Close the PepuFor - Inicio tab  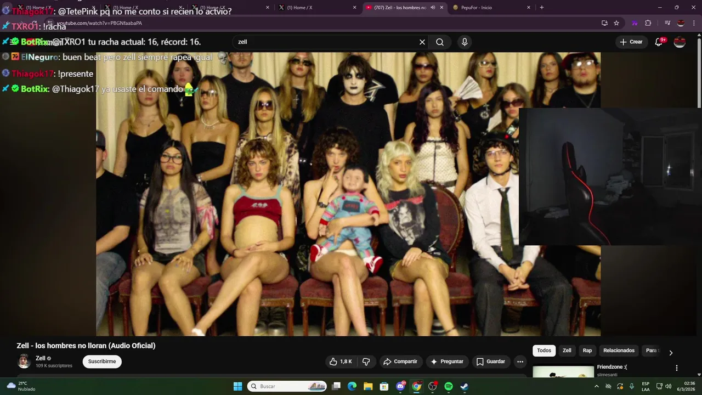[529, 8]
